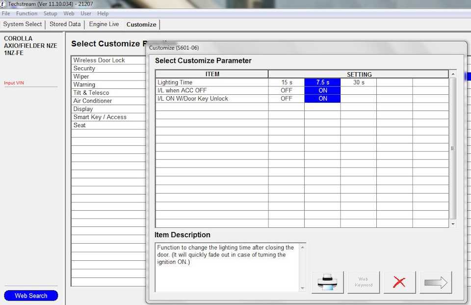Select the Lighting Time item row
The width and height of the screenshot is (471, 305).
212,82
